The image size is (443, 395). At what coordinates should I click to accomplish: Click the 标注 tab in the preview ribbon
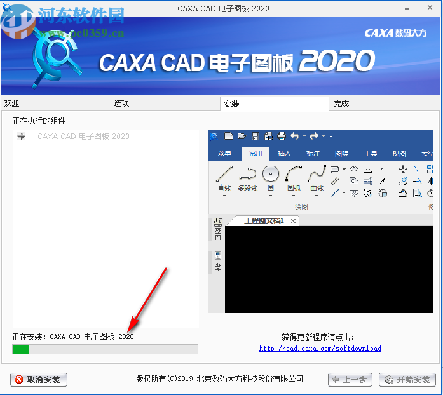[x=313, y=153]
